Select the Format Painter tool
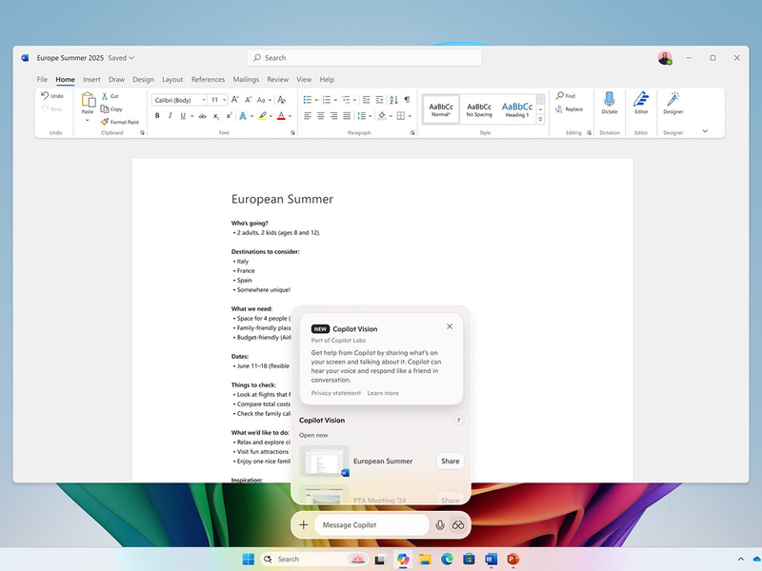The width and height of the screenshot is (762, 571). (x=121, y=122)
